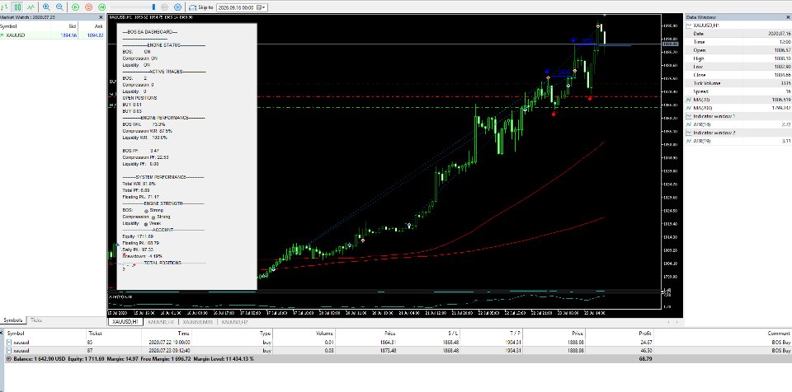Select the MA(20) indicator row
Image resolution: width=792 pixels, height=392 pixels.
click(x=738, y=100)
